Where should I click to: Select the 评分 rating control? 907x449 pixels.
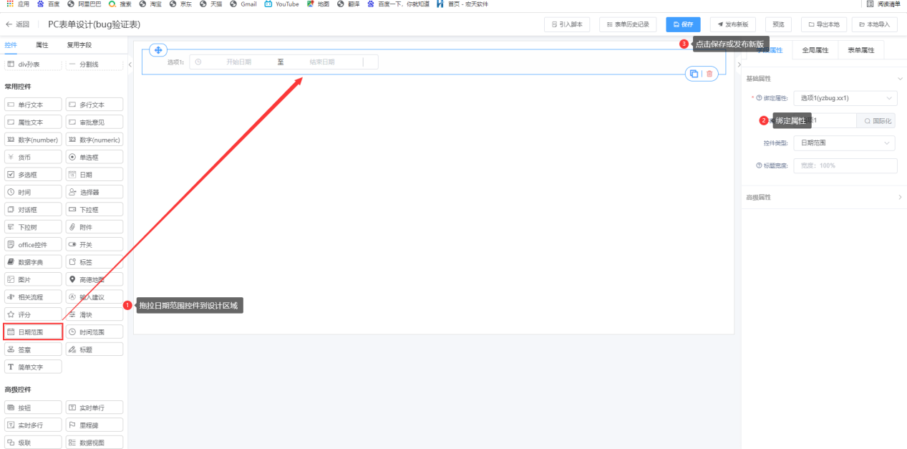[33, 315]
